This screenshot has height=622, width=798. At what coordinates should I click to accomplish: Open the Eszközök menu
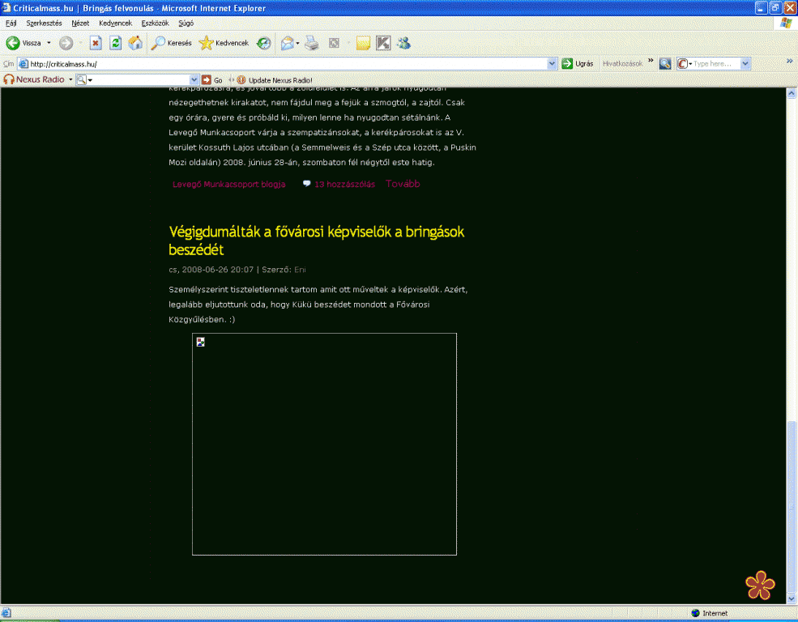[155, 23]
